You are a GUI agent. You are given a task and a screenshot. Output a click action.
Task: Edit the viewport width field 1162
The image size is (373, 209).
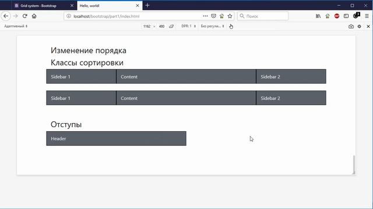click(x=147, y=26)
